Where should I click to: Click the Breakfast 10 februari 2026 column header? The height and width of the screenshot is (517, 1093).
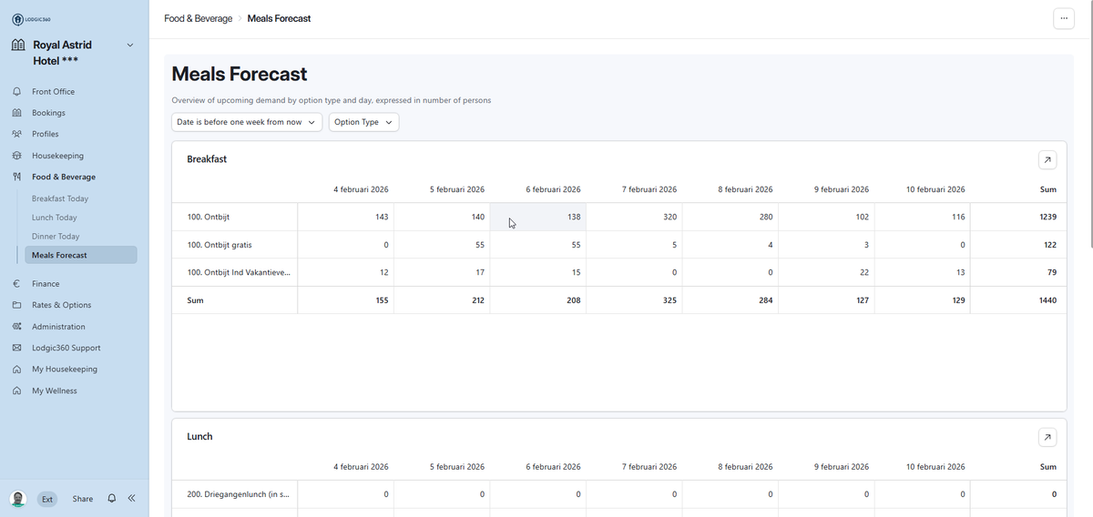click(x=935, y=189)
